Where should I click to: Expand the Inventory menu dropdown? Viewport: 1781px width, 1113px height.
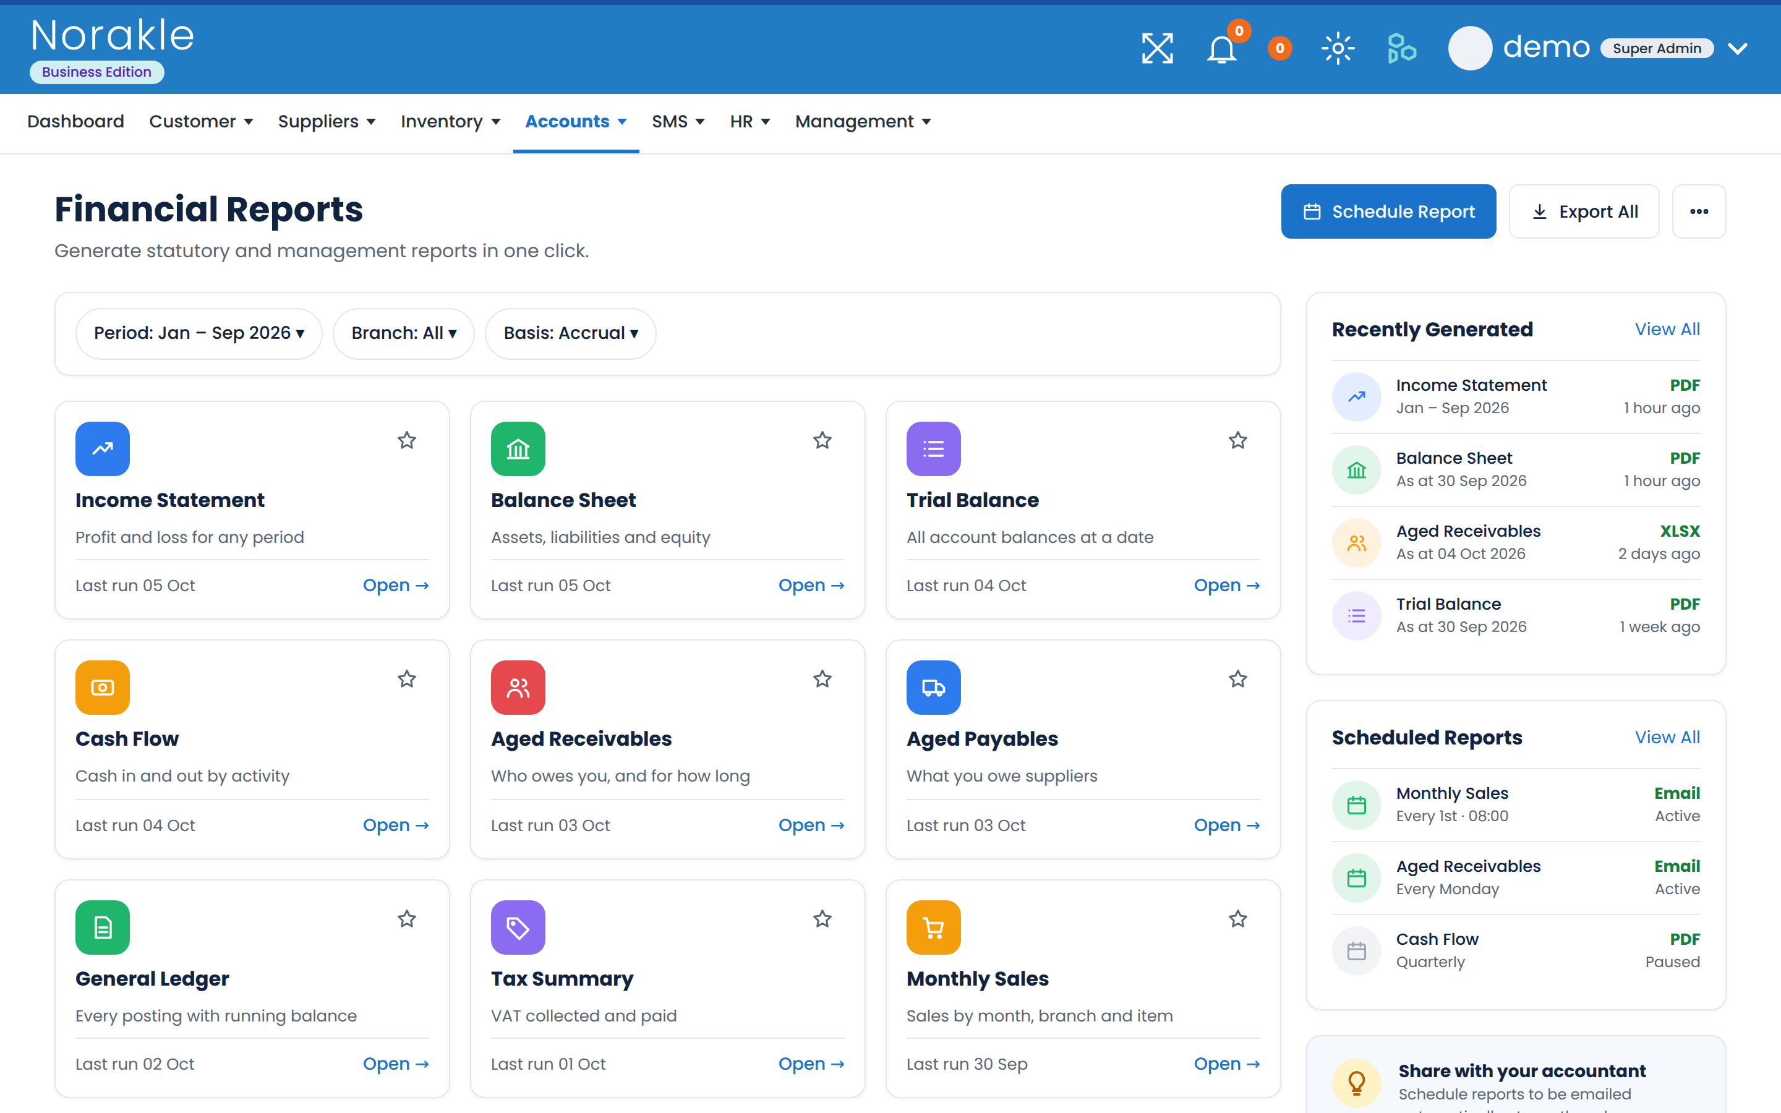point(450,121)
